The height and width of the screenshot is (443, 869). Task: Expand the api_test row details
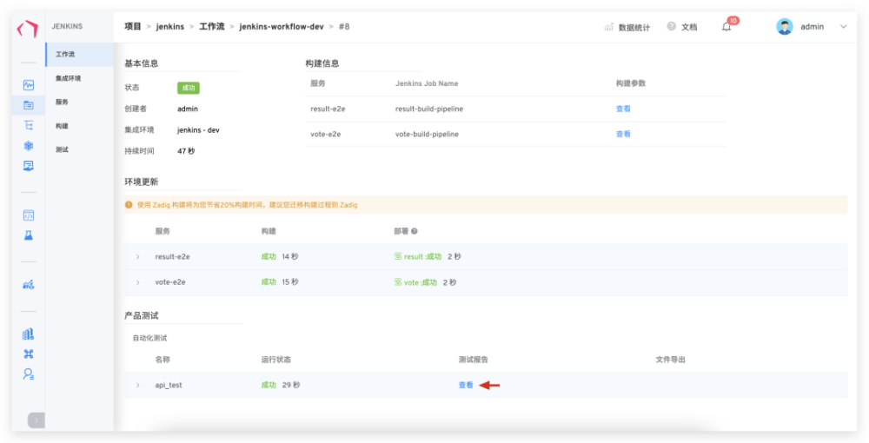click(x=138, y=385)
